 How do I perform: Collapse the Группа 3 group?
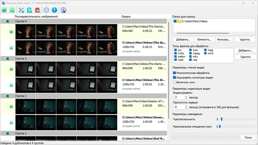click(x=3, y=58)
